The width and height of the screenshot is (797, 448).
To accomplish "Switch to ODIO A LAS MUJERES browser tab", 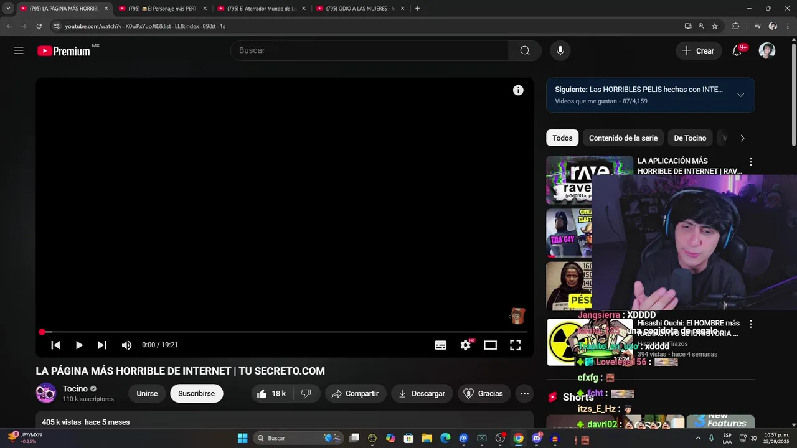I will pyautogui.click(x=360, y=9).
